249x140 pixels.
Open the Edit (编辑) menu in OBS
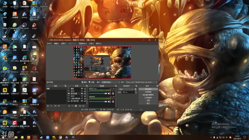[x=56, y=44]
